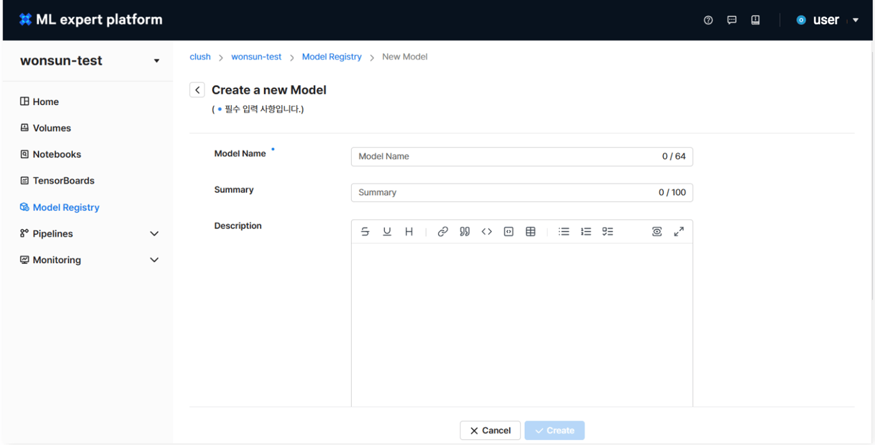This screenshot has width=875, height=445.
Task: Expand the Pipelines chevron
Action: coord(154,234)
